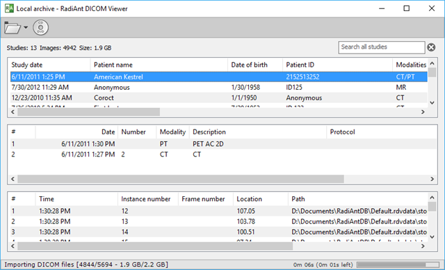
Task: Click images list horizontal scrollbar thumb
Action: tap(155, 246)
